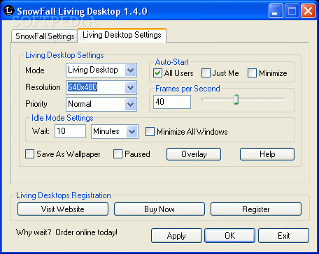Switch to the SnowFall Settings tab
This screenshot has height=254, width=319.
(45, 36)
